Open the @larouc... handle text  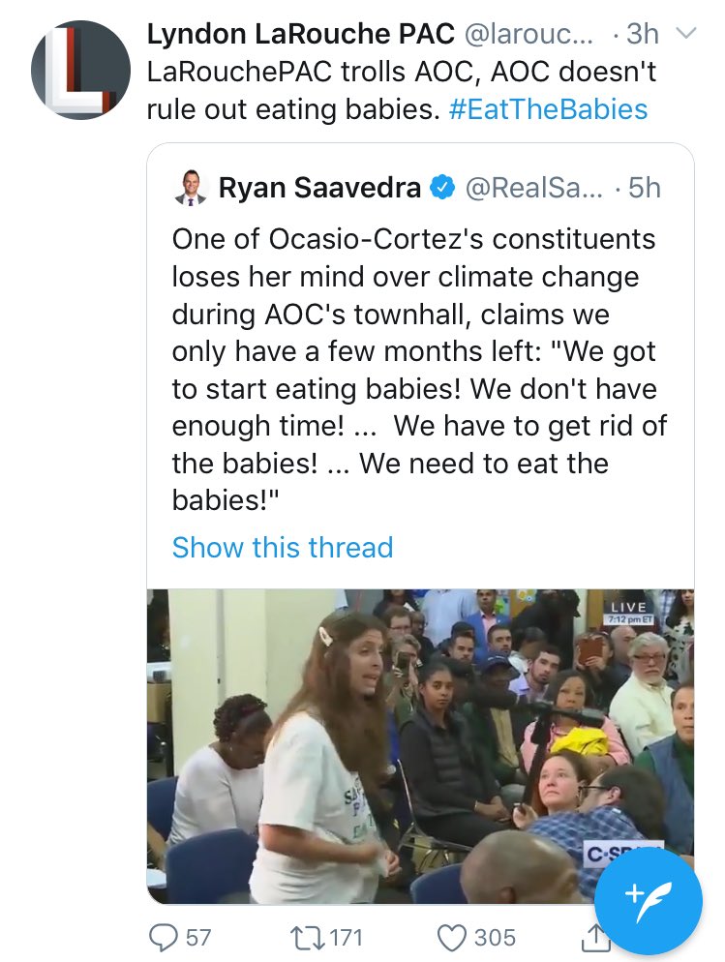tap(530, 35)
